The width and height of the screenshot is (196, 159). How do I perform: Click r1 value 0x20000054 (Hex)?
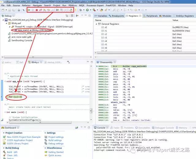point(181,31)
